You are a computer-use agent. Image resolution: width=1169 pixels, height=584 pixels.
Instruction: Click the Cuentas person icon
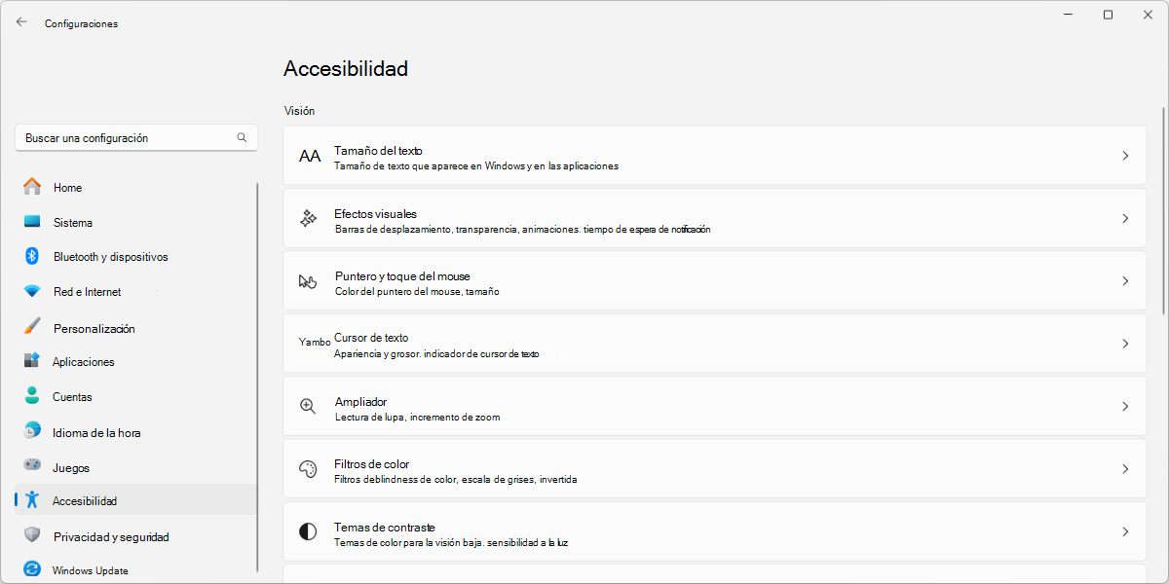point(32,396)
